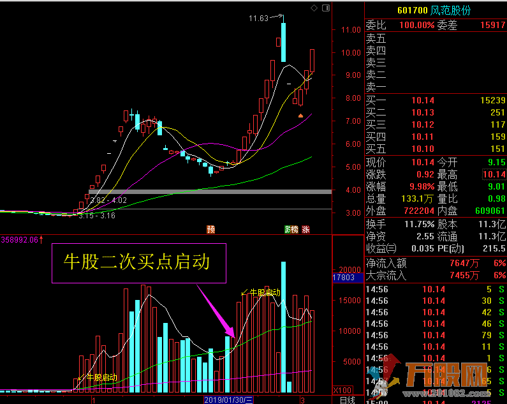Click the 今开 9.15 value
Image resolution: width=507 pixels, height=404 pixels.
(x=497, y=162)
